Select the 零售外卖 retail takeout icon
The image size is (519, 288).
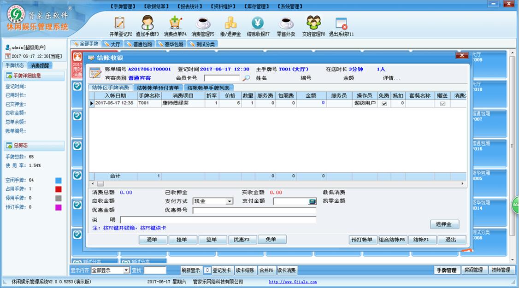285,25
